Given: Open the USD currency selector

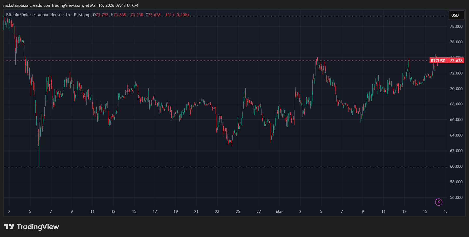Looking at the screenshot, I should [x=455, y=15].
